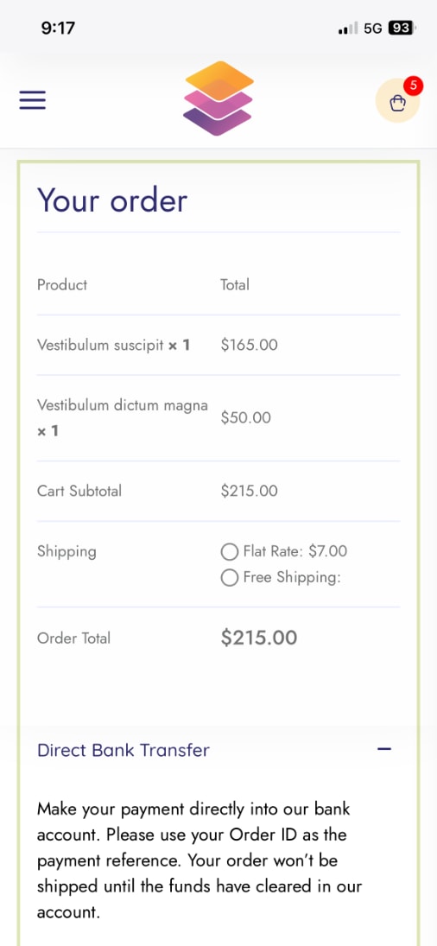This screenshot has height=946, width=437.
Task: Open the shopping bag cart icon
Action: click(x=397, y=101)
